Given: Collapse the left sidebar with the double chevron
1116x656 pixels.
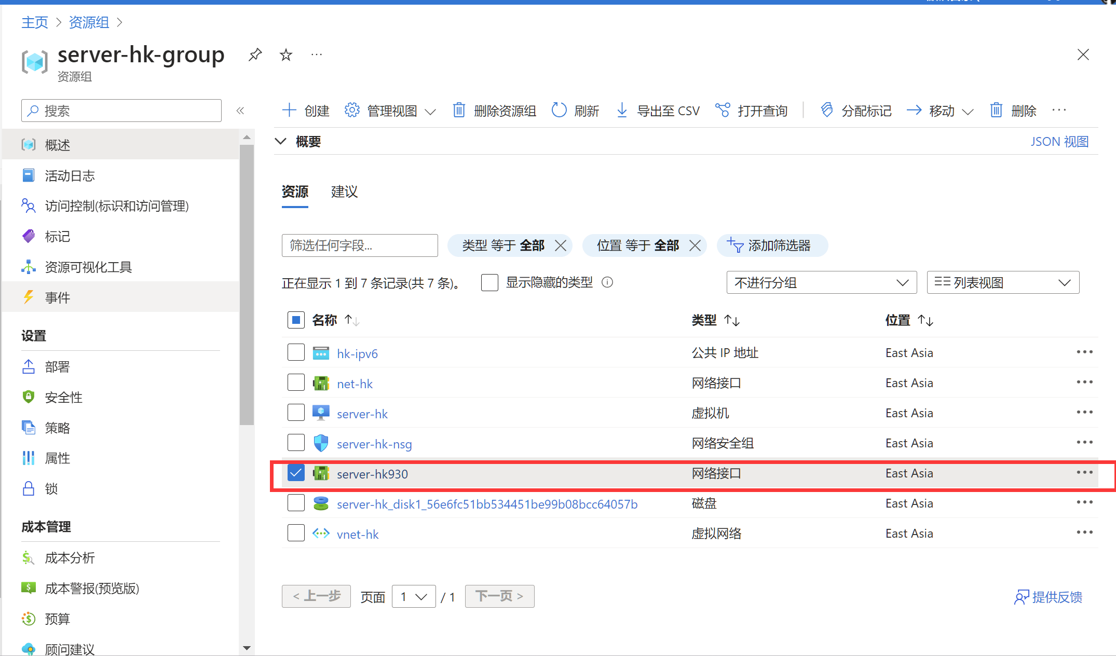Looking at the screenshot, I should pyautogui.click(x=240, y=111).
